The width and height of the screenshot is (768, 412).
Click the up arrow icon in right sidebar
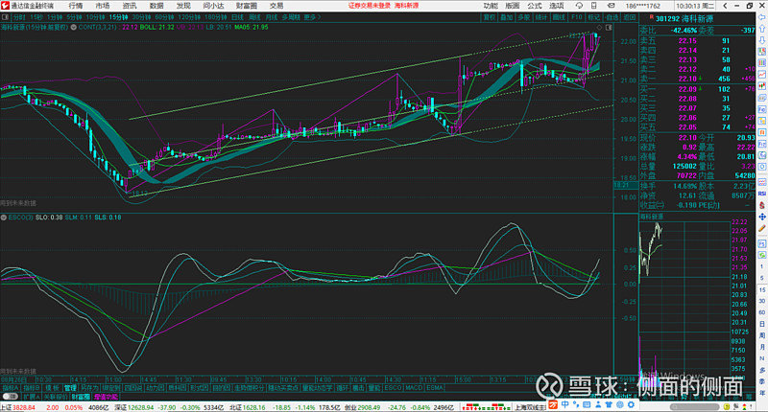coord(762,29)
